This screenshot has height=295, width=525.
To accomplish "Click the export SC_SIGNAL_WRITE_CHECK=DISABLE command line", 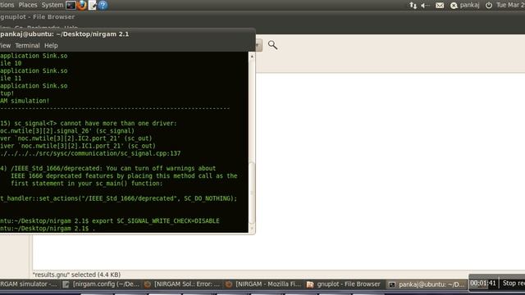I will (110, 220).
